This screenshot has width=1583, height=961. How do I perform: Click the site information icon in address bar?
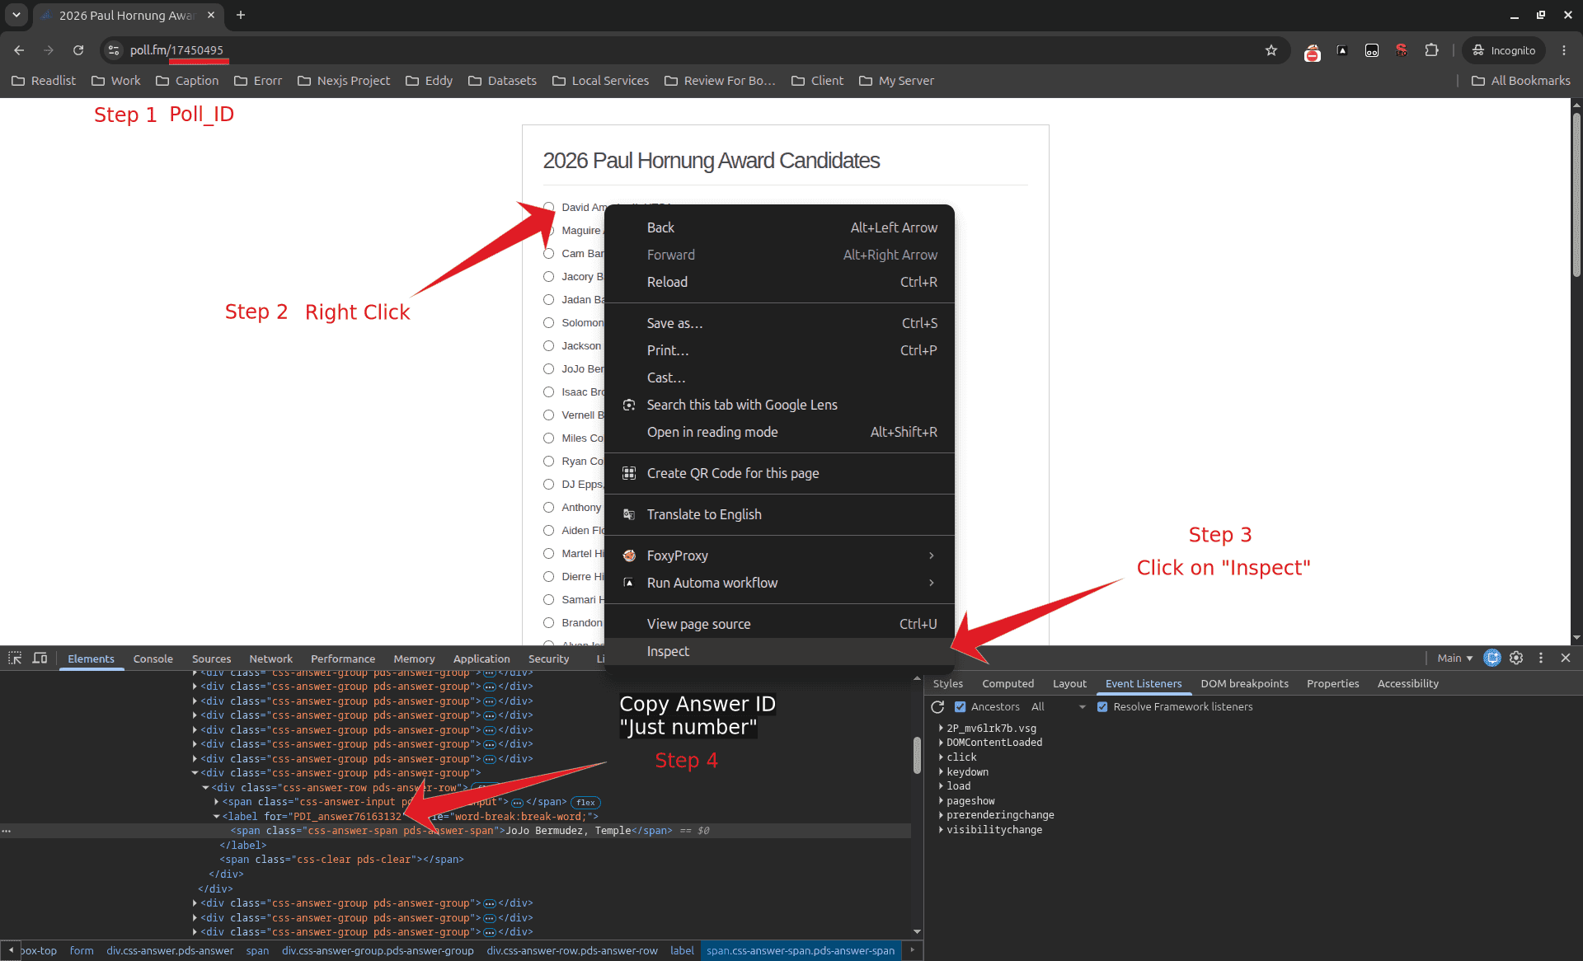(x=114, y=50)
